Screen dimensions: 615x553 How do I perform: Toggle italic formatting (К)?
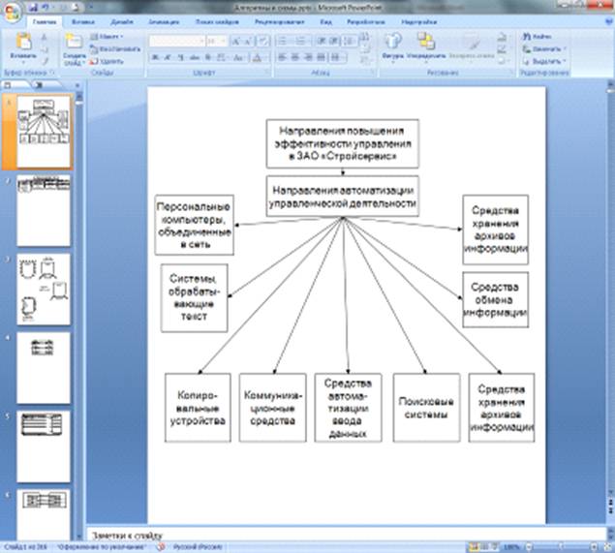tap(167, 57)
